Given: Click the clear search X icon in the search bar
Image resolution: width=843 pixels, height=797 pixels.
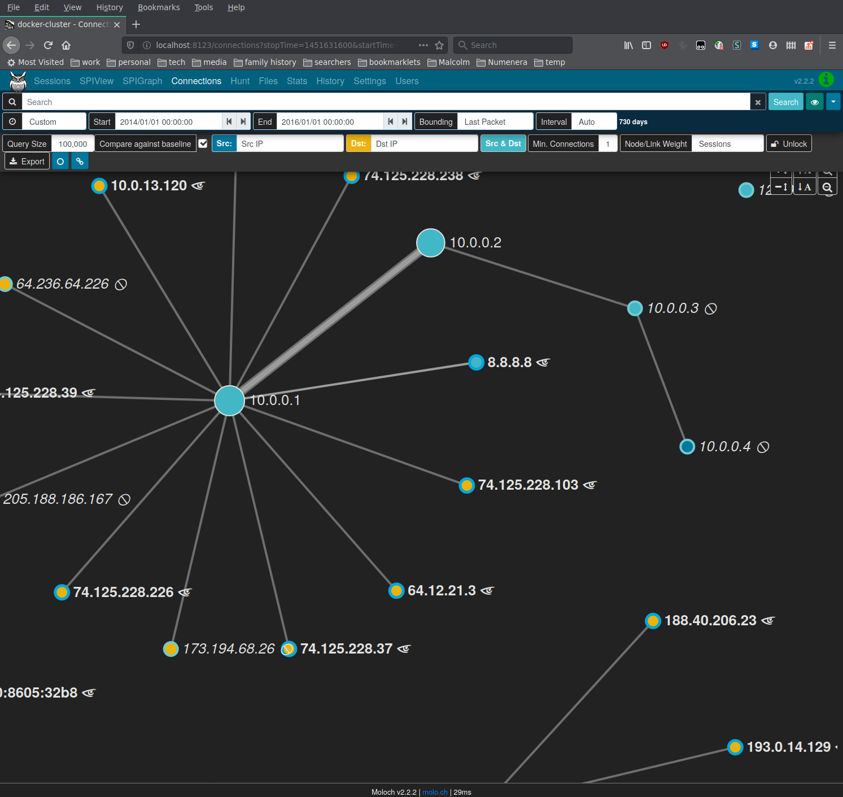Looking at the screenshot, I should click(757, 102).
